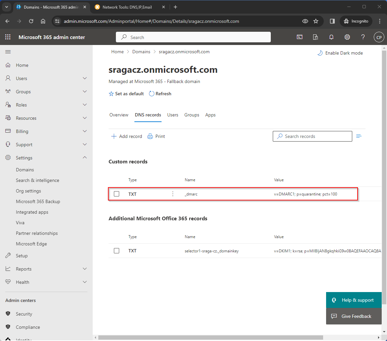Click Search records input field
Image resolution: width=387 pixels, height=341 pixels.
point(313,136)
